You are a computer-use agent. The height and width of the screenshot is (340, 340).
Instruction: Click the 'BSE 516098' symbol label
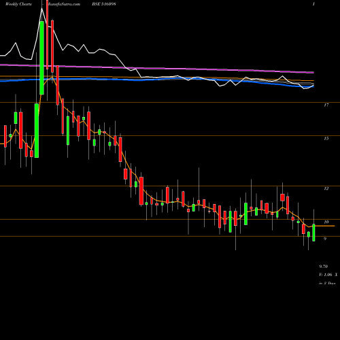tap(105, 4)
